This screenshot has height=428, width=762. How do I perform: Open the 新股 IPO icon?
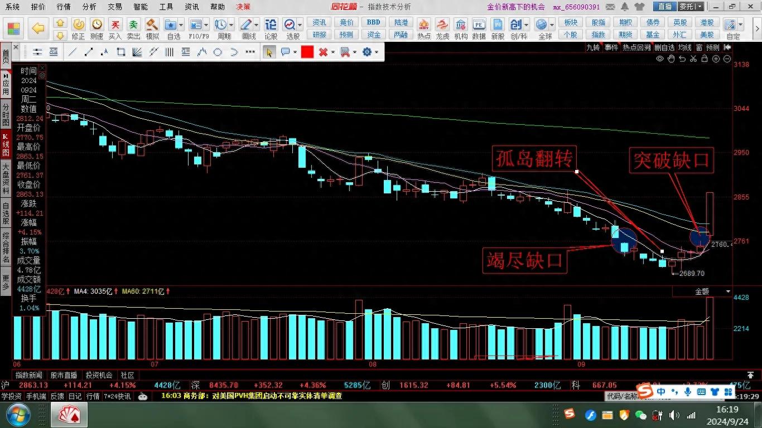pos(498,29)
